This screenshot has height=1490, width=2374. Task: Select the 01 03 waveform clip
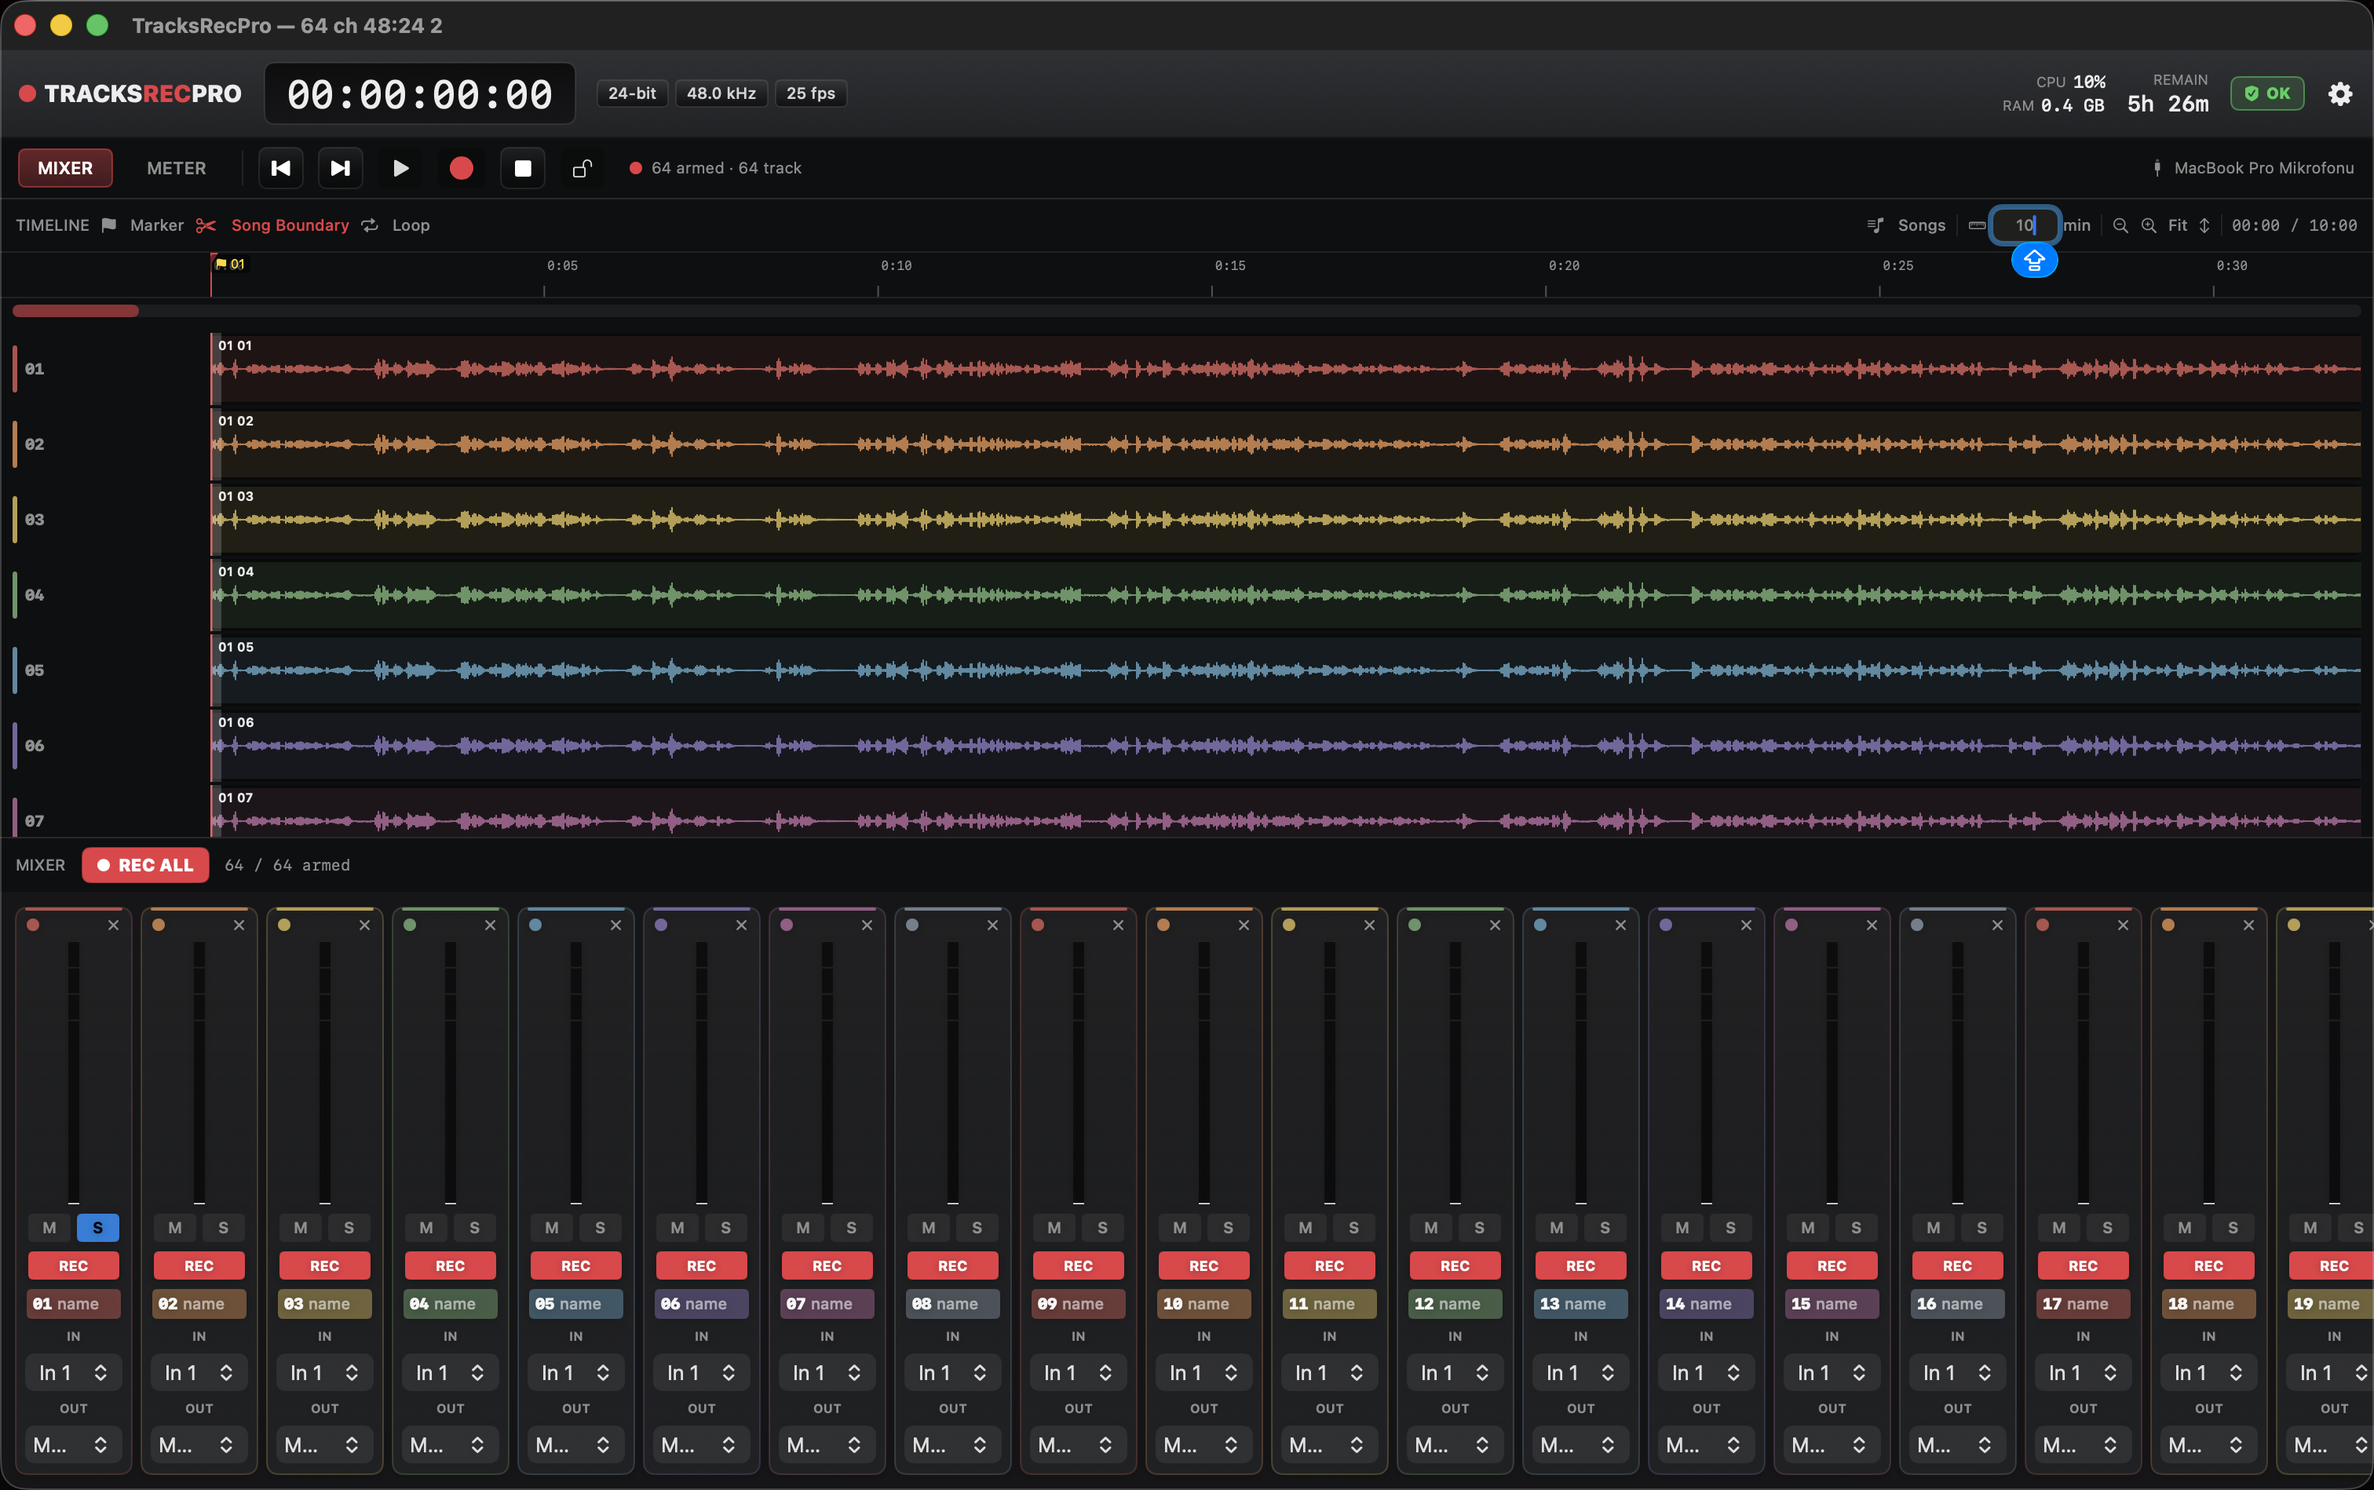click(x=1286, y=520)
